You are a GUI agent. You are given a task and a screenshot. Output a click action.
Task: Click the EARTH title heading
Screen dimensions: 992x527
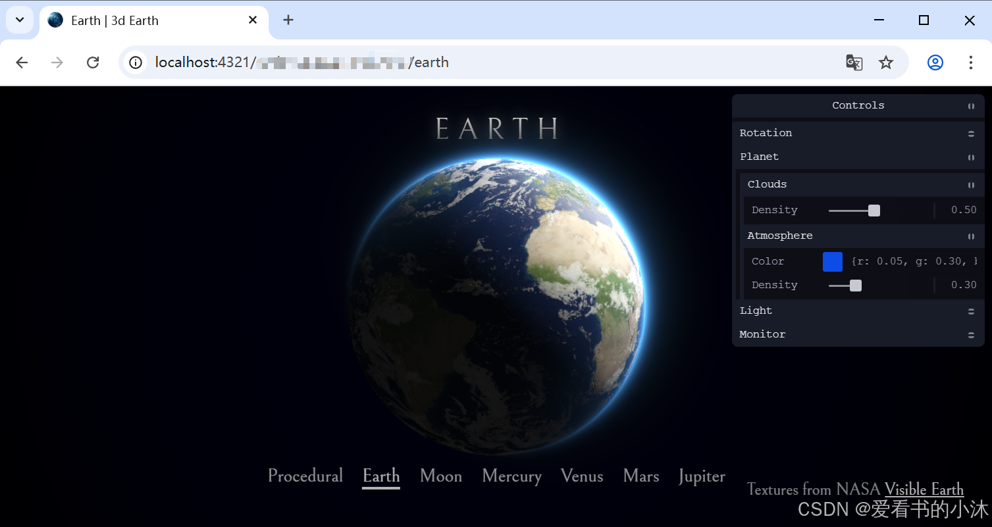coord(498,128)
